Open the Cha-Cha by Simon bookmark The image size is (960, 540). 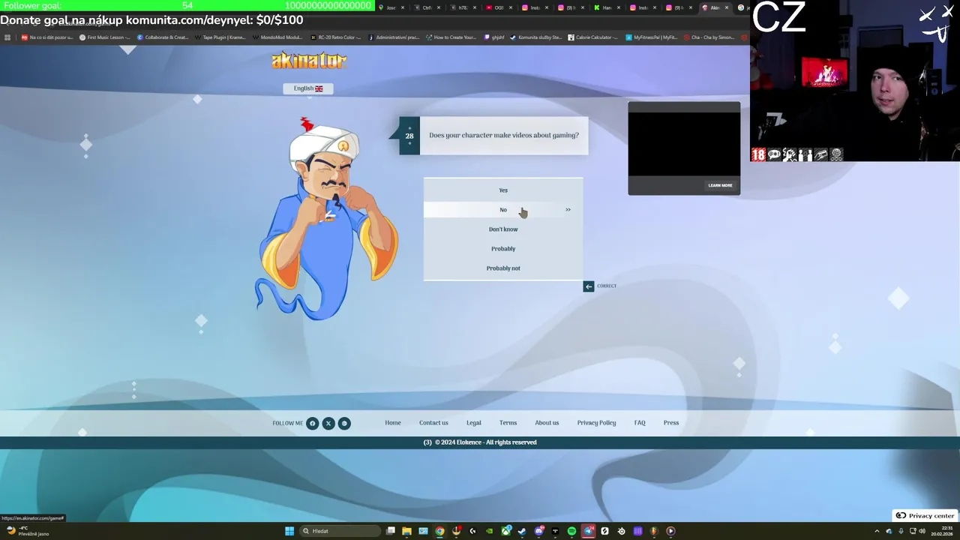click(709, 37)
